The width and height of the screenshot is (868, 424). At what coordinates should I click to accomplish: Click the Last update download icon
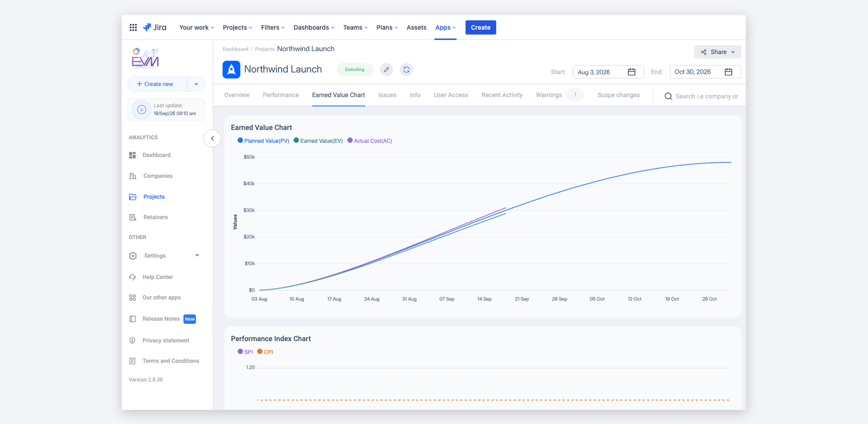pyautogui.click(x=142, y=109)
